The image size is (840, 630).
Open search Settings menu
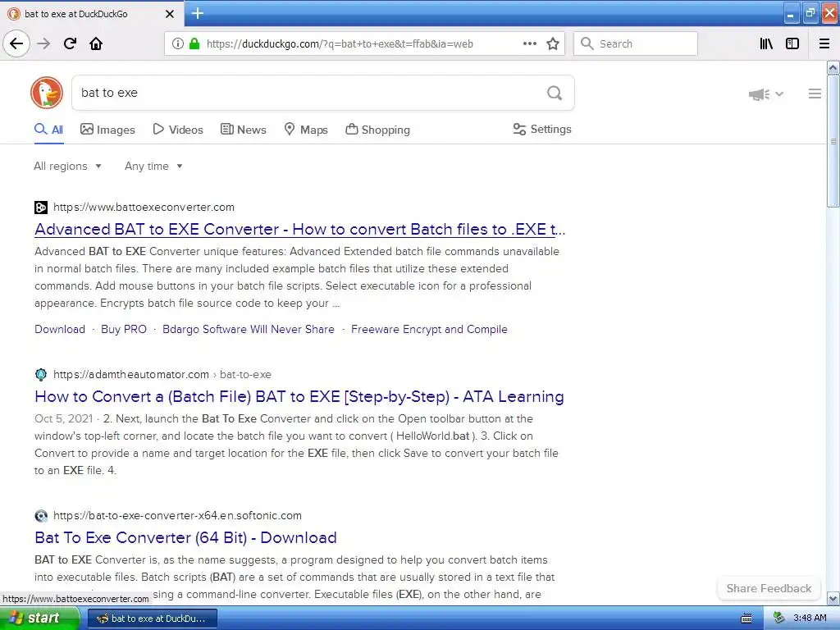pos(542,129)
